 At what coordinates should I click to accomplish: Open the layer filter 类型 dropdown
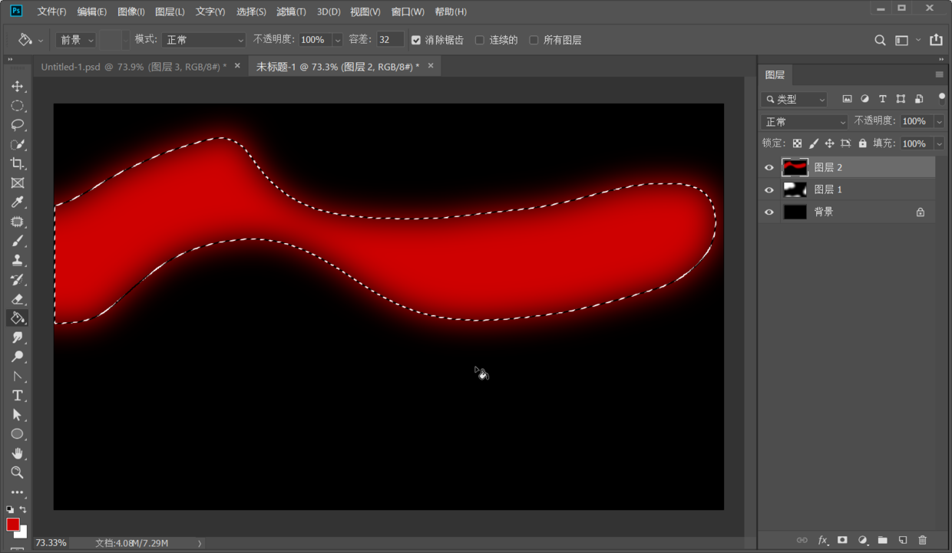coord(794,98)
